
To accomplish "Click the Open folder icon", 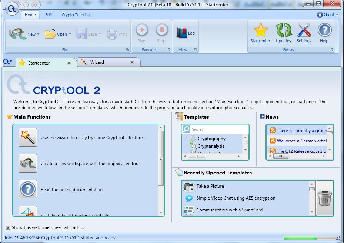I will [50, 34].
